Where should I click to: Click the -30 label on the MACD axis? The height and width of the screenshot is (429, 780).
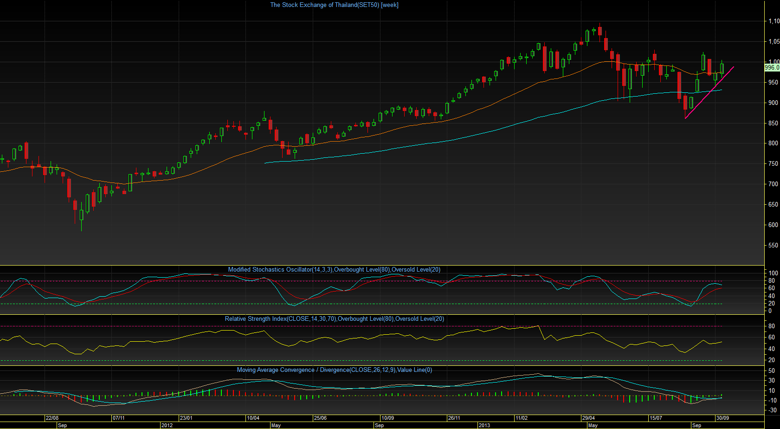[772, 410]
